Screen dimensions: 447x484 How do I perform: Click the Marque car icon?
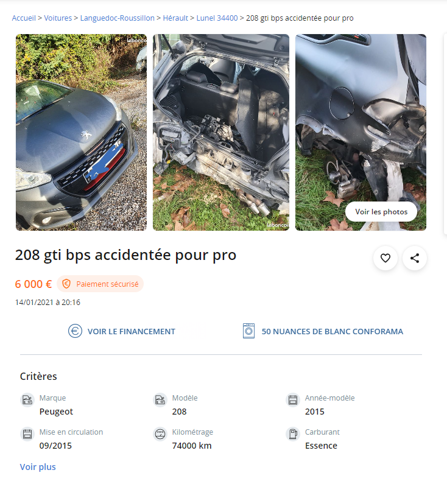(27, 400)
